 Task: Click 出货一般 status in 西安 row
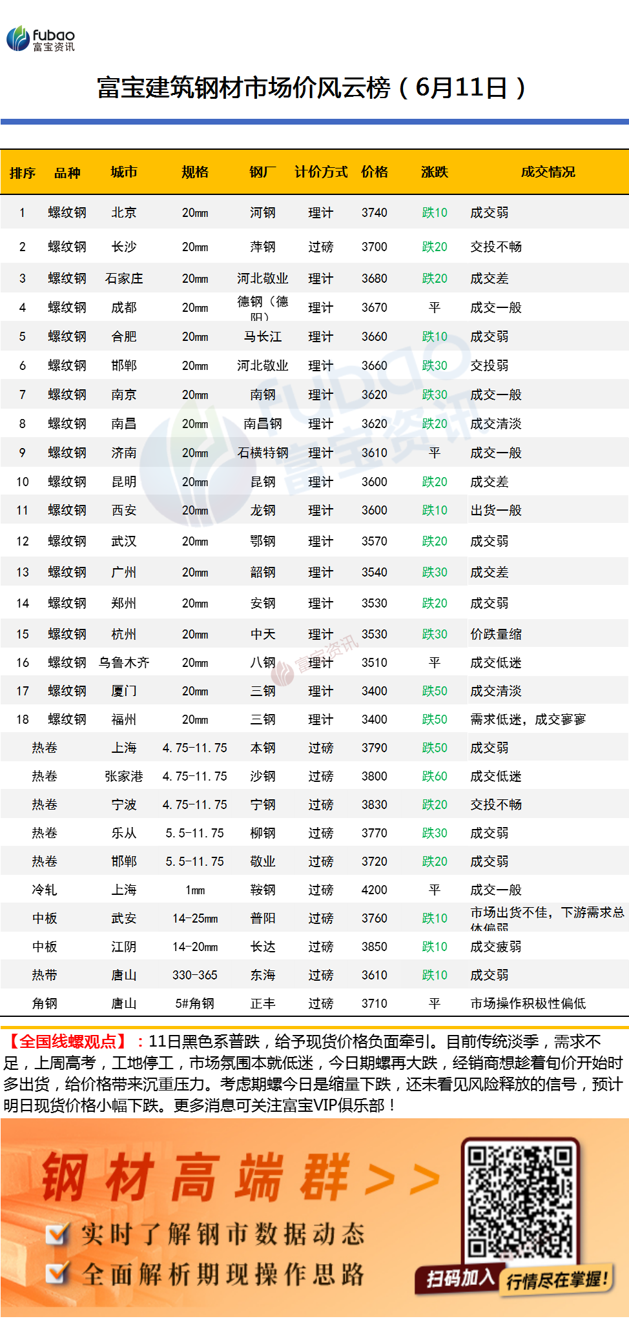496,510
